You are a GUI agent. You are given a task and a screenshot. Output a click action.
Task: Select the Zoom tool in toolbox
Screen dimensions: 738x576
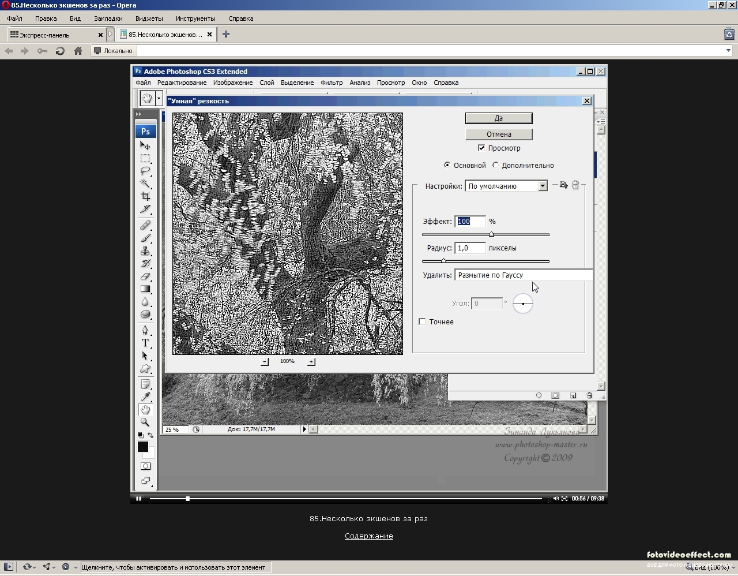(145, 422)
